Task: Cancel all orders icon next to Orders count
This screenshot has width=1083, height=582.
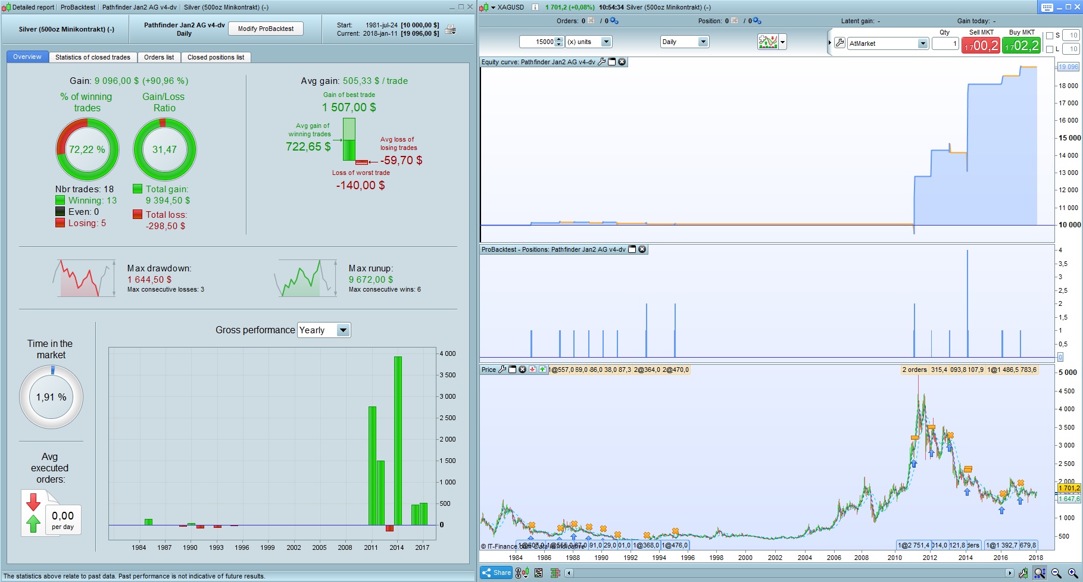Action: tap(591, 21)
